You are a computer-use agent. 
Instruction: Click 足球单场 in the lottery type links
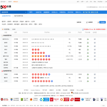point(10,24)
